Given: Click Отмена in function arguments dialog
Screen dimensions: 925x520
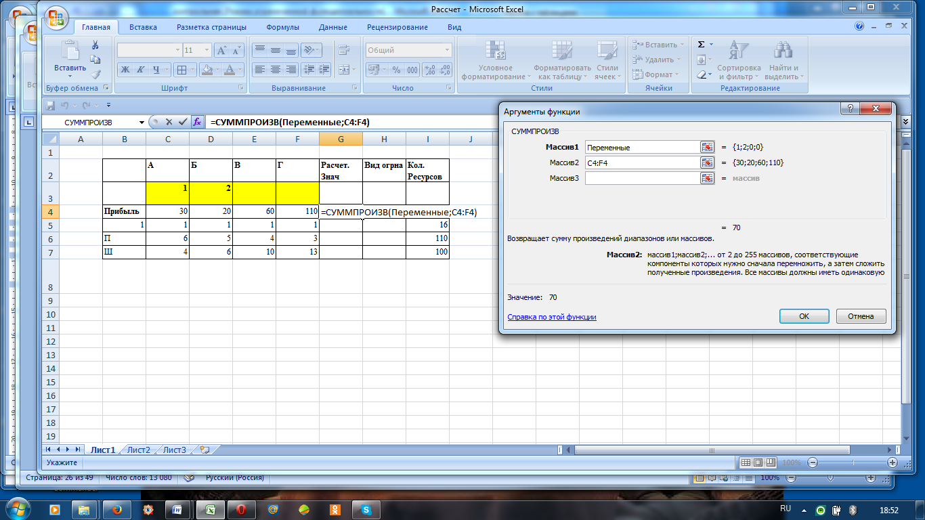Looking at the screenshot, I should 861,316.
